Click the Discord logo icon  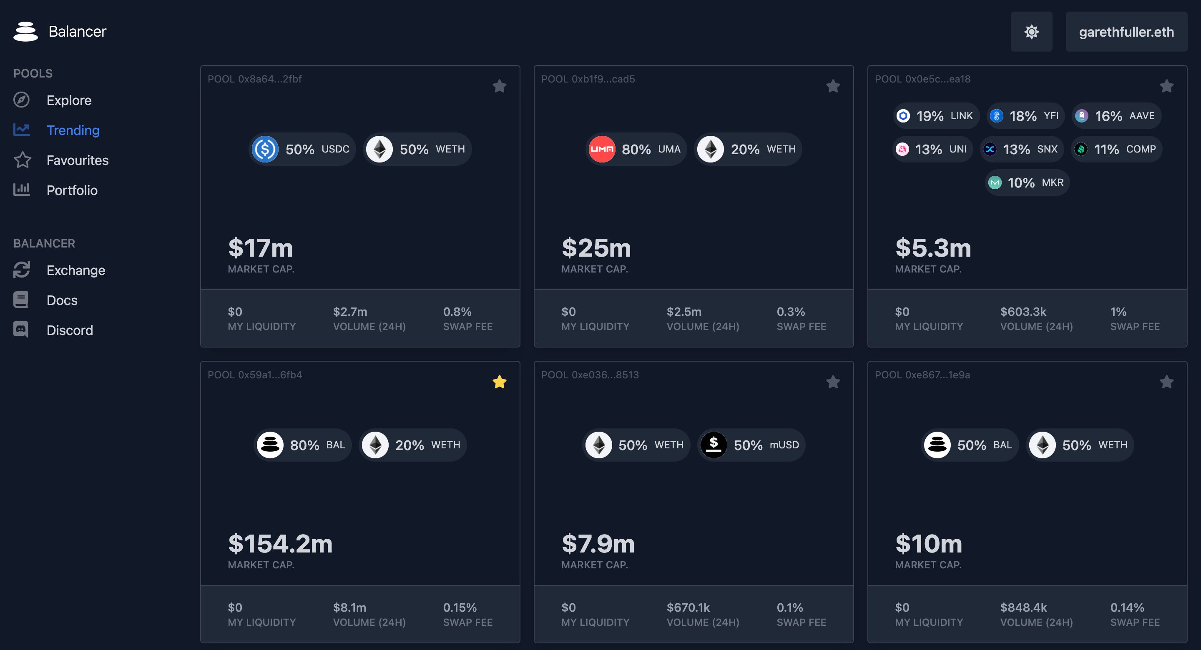coord(20,330)
